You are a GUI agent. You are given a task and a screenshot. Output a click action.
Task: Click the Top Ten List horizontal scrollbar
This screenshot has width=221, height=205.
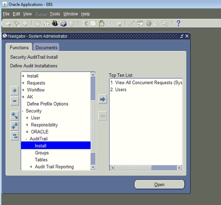[x=146, y=168]
